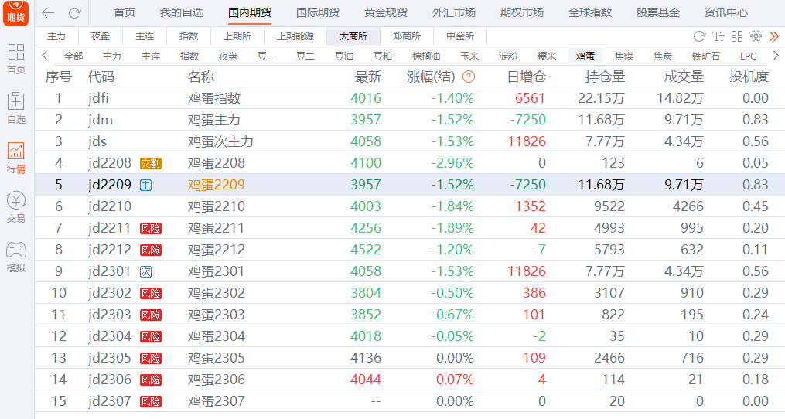This screenshot has height=419, width=785.
Task: Switch to 国际期货 top tab
Action: pyautogui.click(x=317, y=12)
